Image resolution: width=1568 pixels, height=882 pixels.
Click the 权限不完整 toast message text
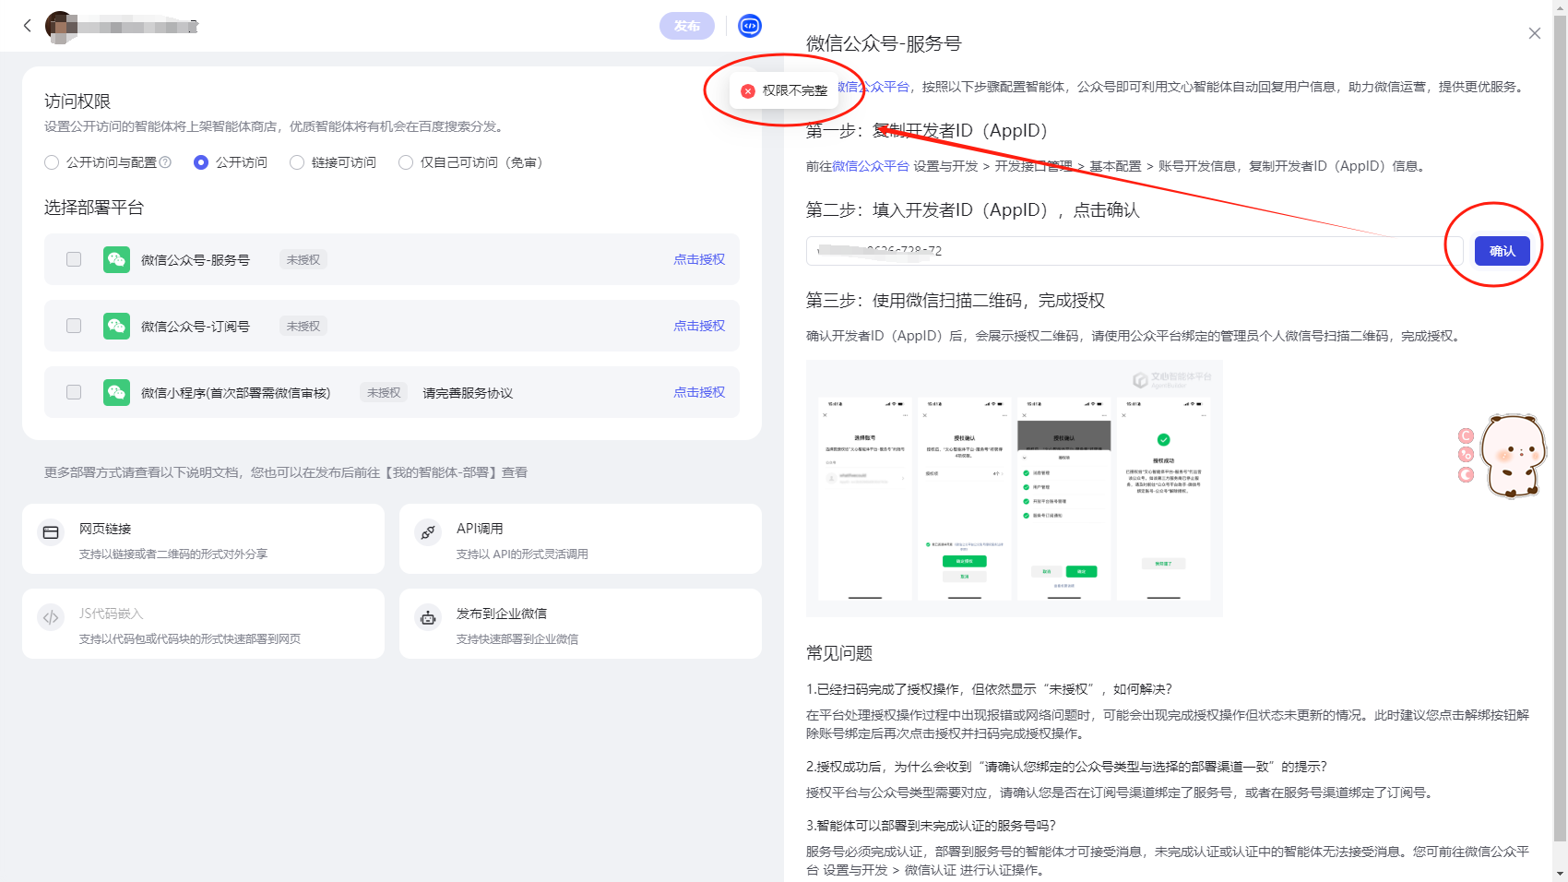point(795,90)
